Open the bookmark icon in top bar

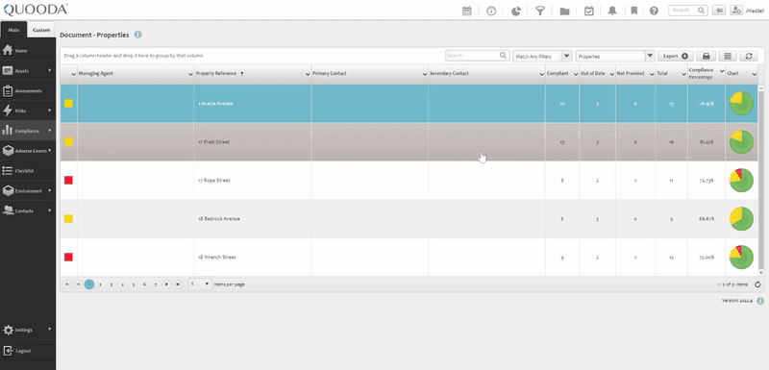[634, 11]
